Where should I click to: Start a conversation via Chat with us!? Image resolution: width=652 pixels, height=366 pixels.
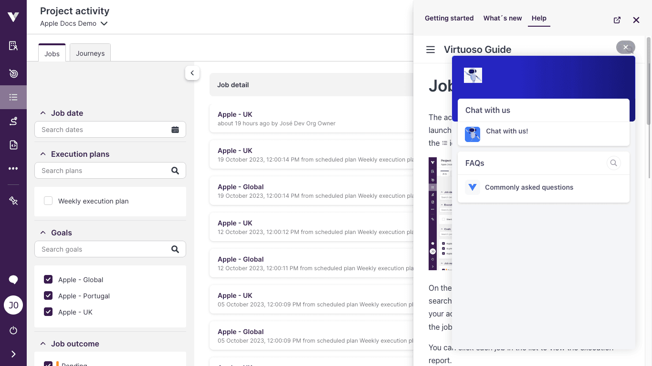point(507,131)
